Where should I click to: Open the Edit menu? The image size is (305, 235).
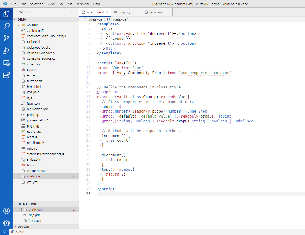coord(23,4)
